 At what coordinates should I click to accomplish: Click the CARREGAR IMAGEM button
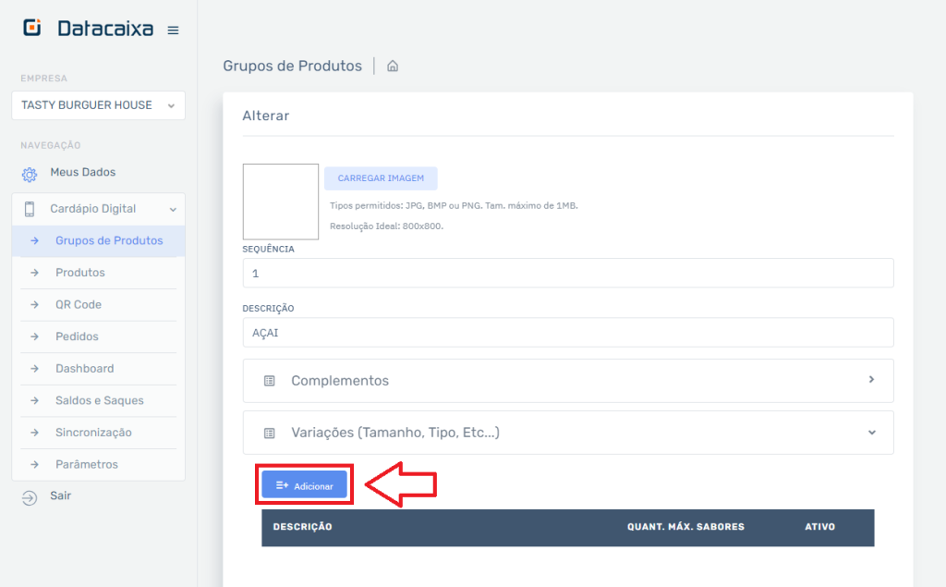tap(381, 177)
